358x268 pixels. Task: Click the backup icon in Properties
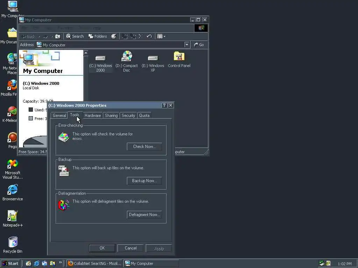(64, 171)
